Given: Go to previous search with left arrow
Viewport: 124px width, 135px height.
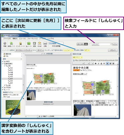Looking at the screenshot, I should (114, 44).
